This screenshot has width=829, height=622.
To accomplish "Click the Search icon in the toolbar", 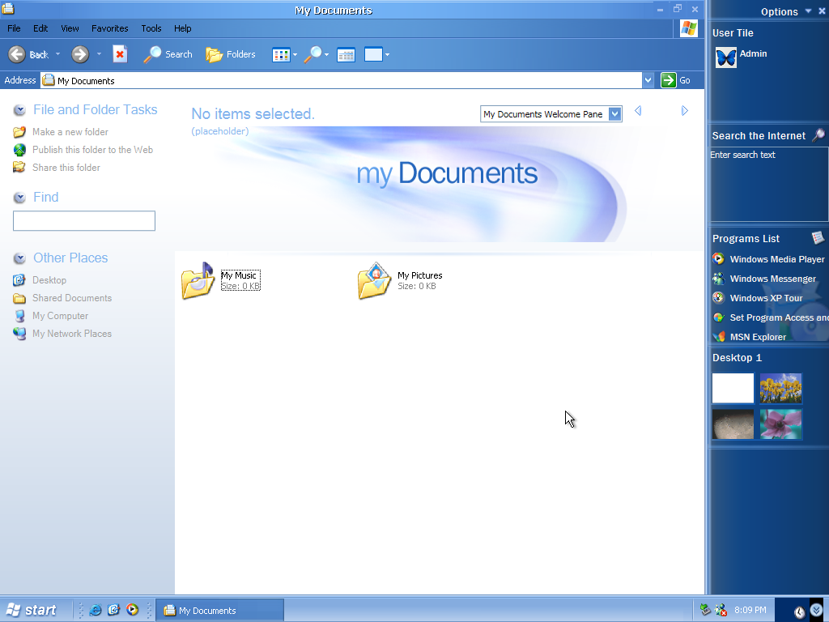I will click(154, 54).
